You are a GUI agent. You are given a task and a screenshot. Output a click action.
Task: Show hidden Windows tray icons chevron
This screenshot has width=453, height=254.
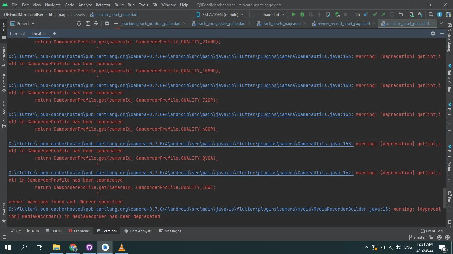[x=366, y=247]
